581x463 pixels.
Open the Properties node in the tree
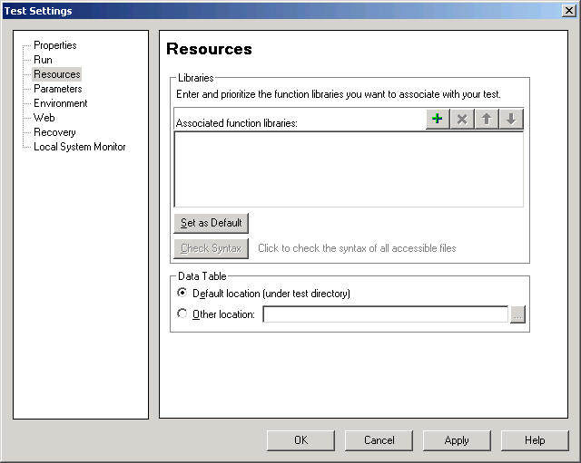click(55, 45)
